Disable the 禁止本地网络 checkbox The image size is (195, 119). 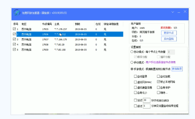tap(158, 82)
